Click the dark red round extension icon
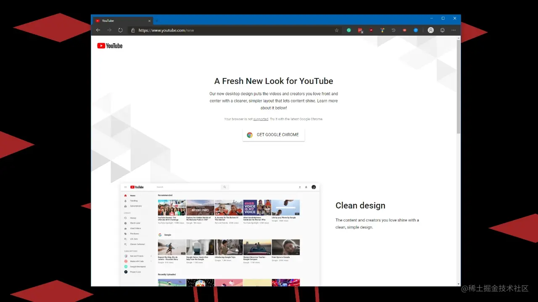 tap(371, 30)
